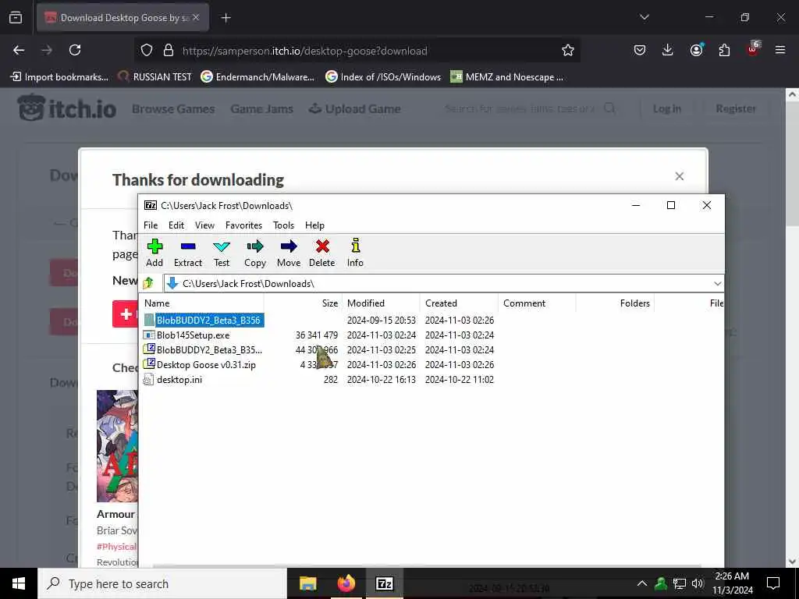Screen dimensions: 799x599
Task: Click the Extract toolbar icon in 7-Zip
Action: (x=188, y=253)
